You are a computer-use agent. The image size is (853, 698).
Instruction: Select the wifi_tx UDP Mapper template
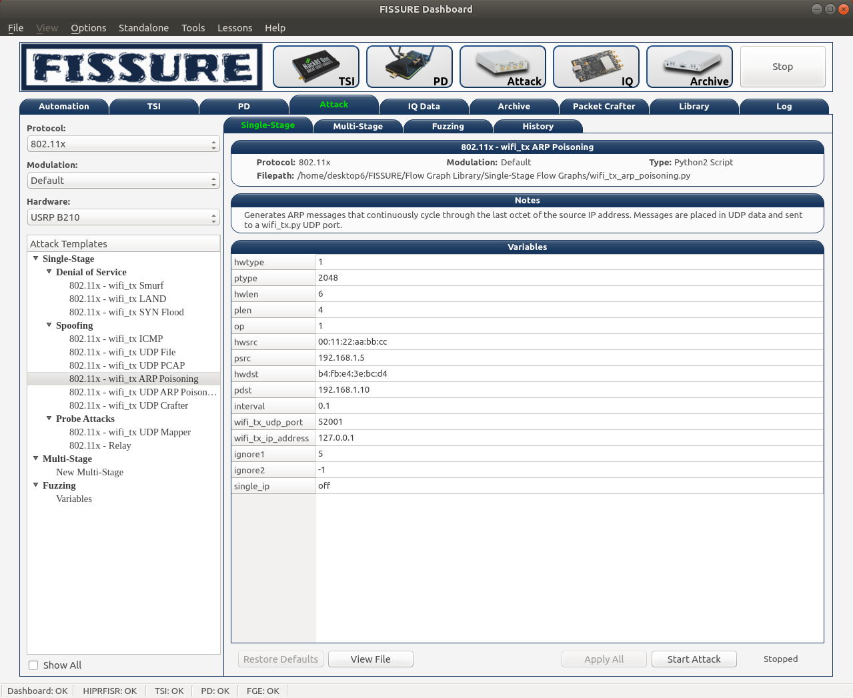pyautogui.click(x=130, y=432)
